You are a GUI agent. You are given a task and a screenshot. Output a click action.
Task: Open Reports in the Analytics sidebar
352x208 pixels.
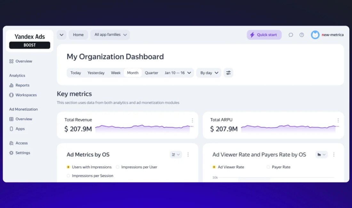[x=22, y=85]
